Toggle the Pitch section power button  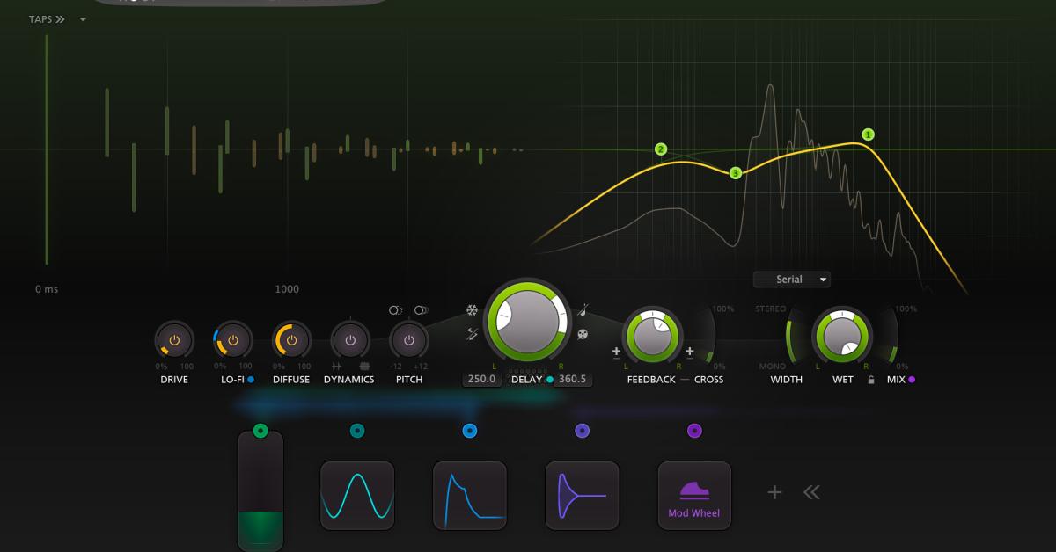point(408,341)
